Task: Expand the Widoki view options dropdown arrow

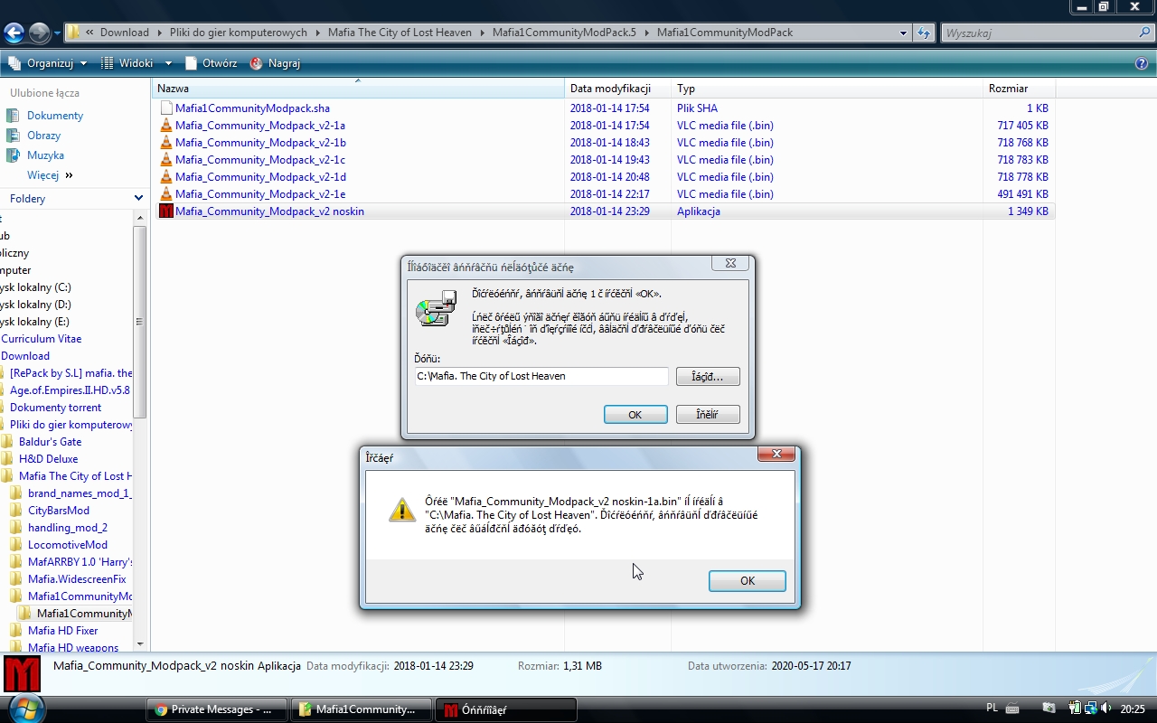Action: point(168,63)
